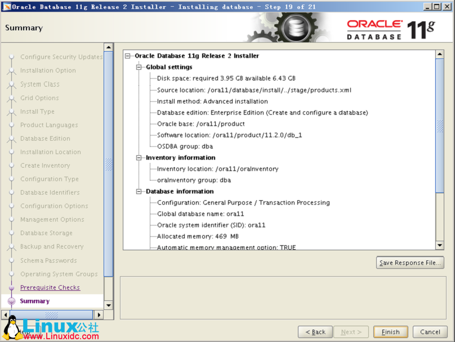
Task: Select the Summary entry in the sidebar
Action: [34, 301]
